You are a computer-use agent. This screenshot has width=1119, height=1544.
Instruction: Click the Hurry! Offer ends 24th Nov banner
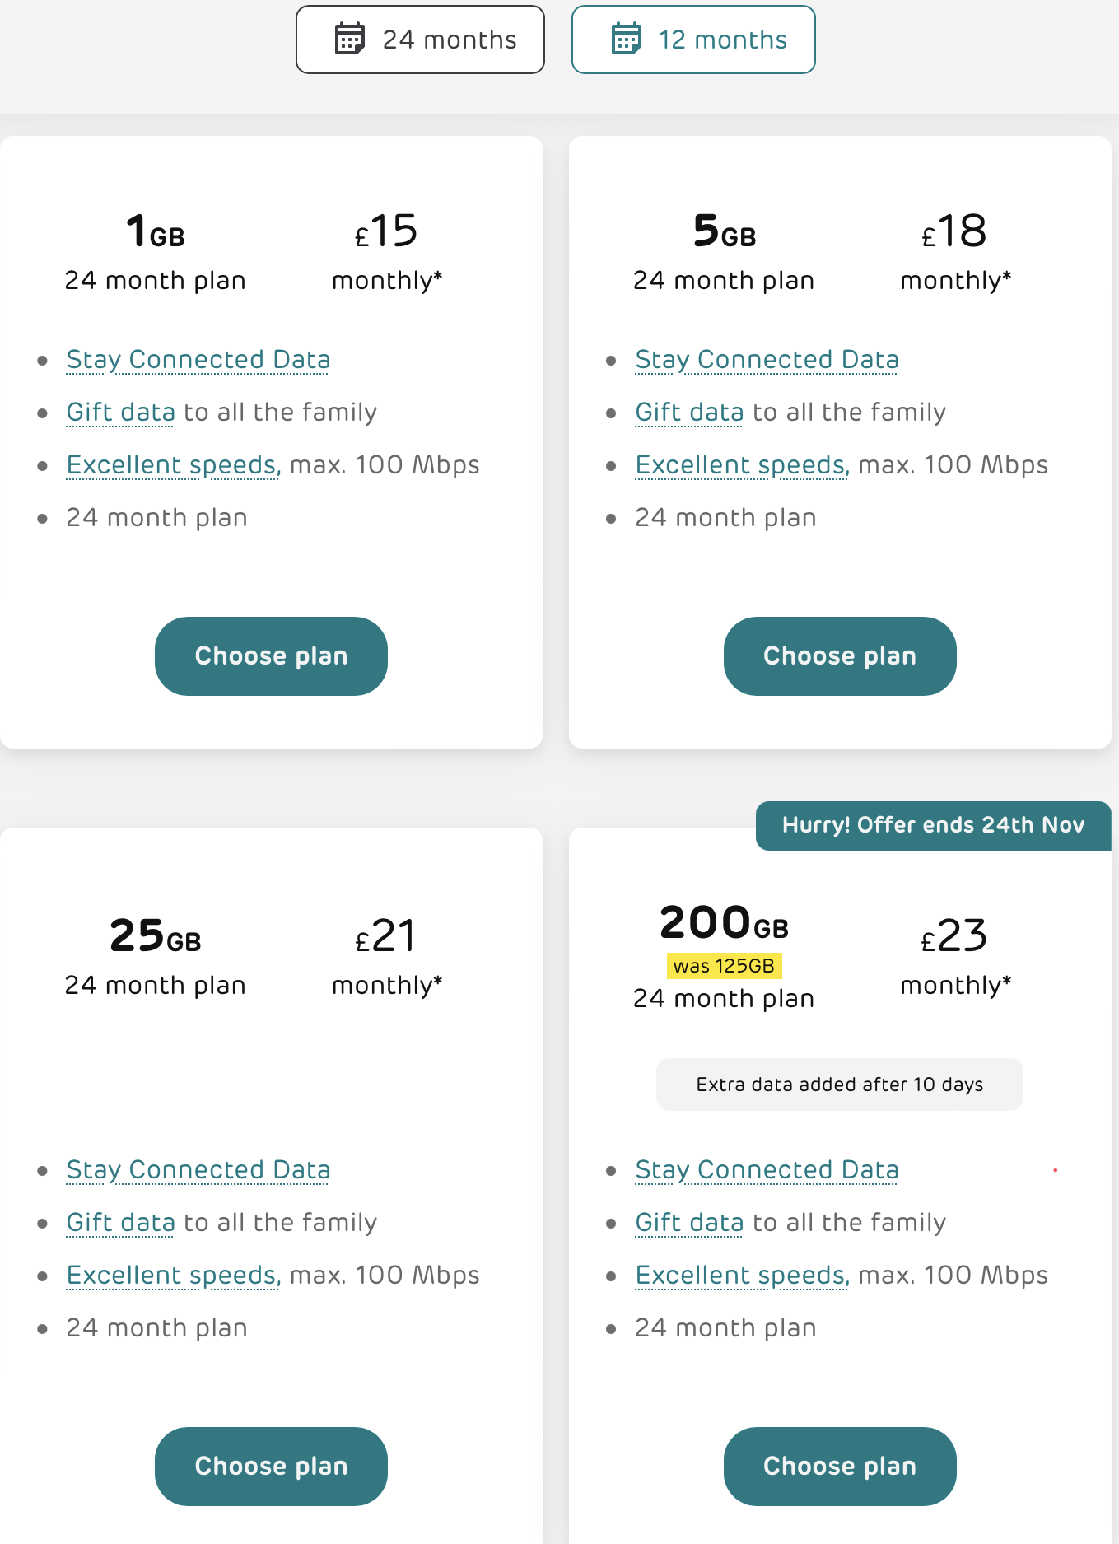(933, 825)
